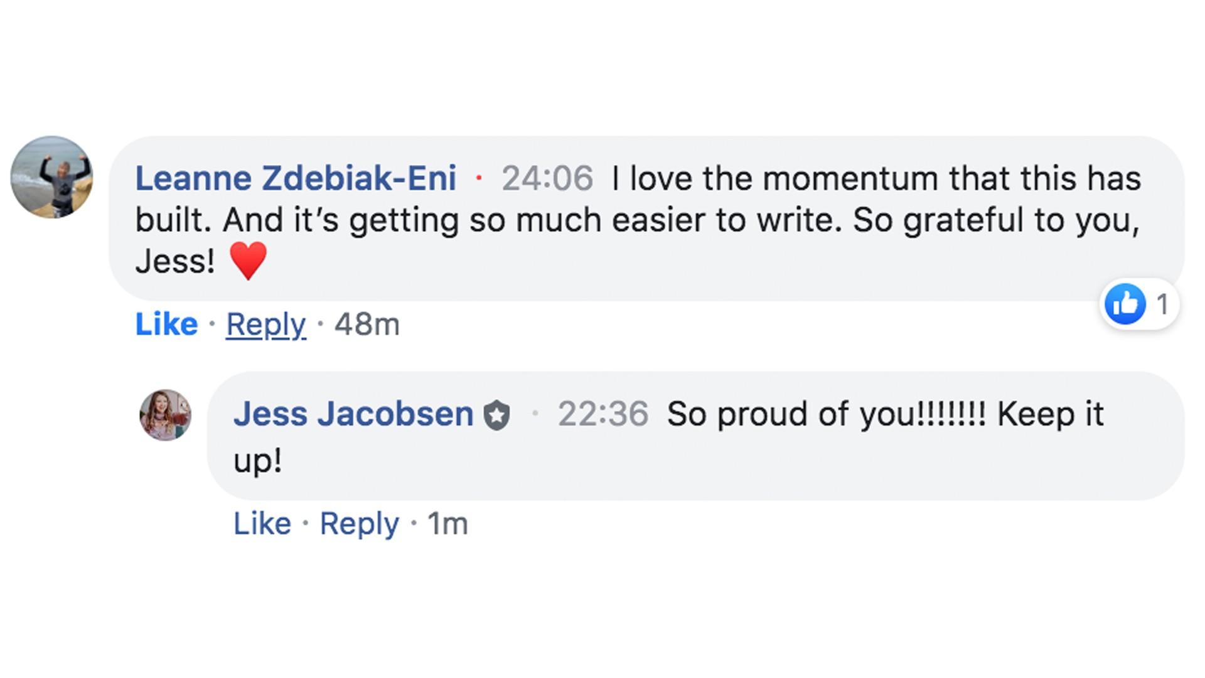Click the 48m comment time link
This screenshot has height=678, width=1205.
(367, 325)
